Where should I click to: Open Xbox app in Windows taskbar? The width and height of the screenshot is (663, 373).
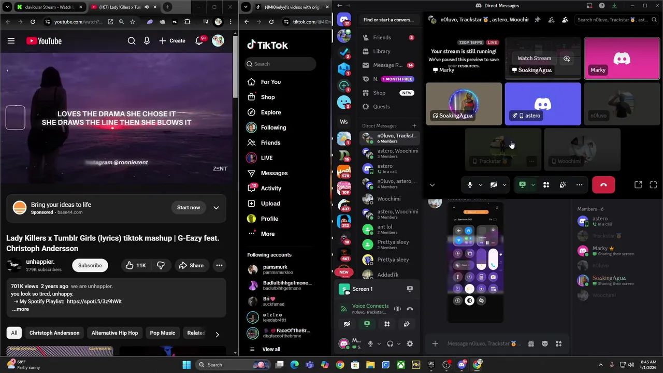(401, 365)
